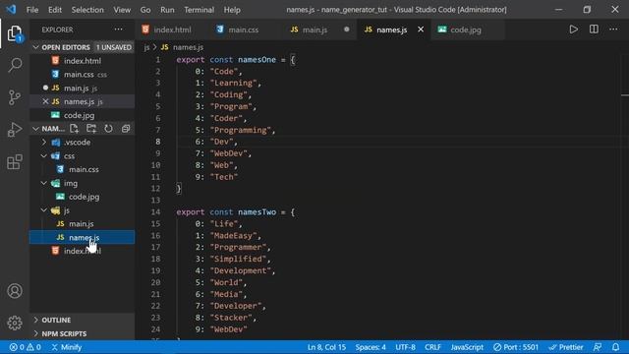
Task: Open index.html in project root tree
Action: click(x=82, y=251)
